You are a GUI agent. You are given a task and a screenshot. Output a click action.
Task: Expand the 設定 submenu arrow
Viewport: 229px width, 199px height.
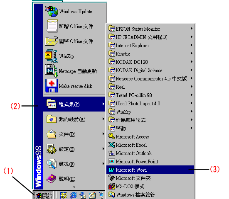103,149
